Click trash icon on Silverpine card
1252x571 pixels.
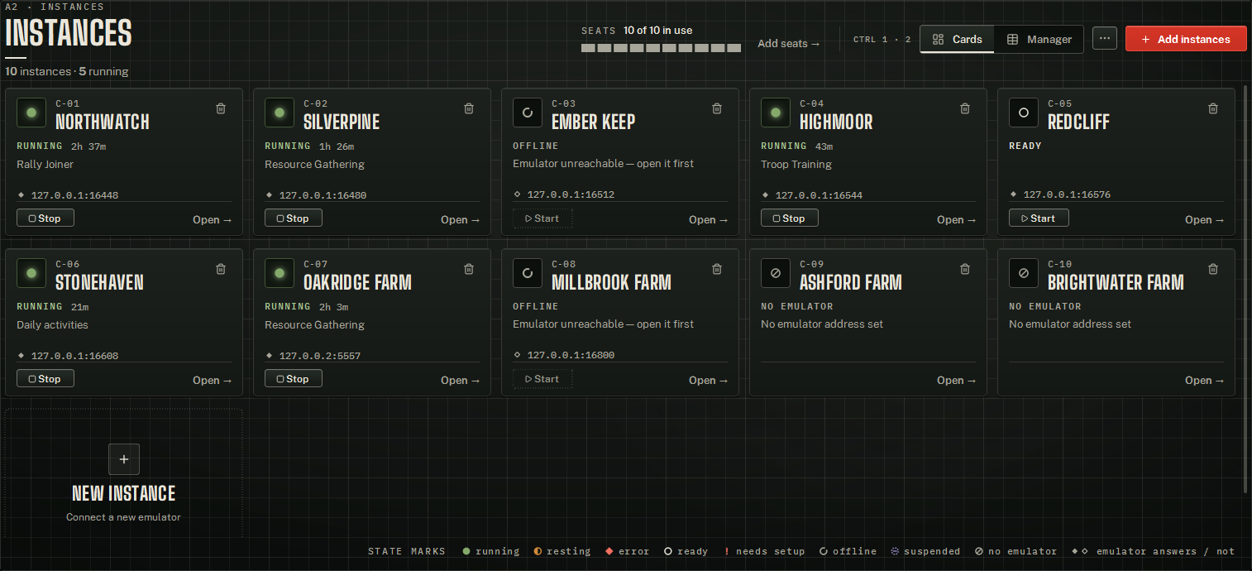coord(469,108)
